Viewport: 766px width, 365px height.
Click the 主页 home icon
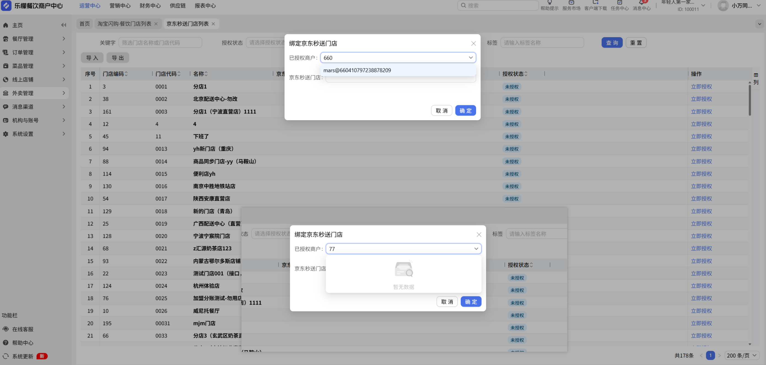pos(6,25)
